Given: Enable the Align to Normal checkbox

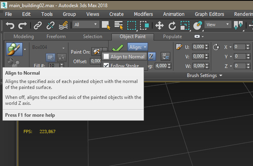Looking at the screenshot, I should pyautogui.click(x=106, y=56).
